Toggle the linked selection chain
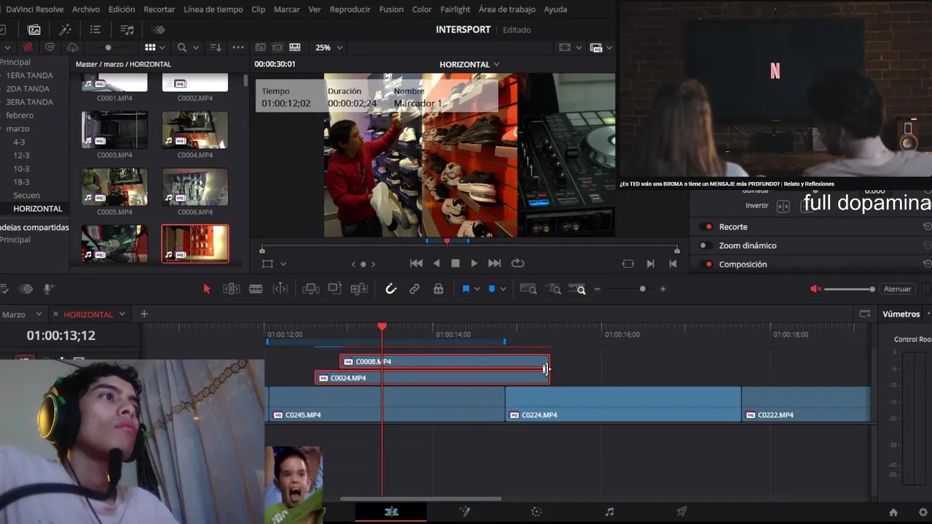 [x=414, y=289]
